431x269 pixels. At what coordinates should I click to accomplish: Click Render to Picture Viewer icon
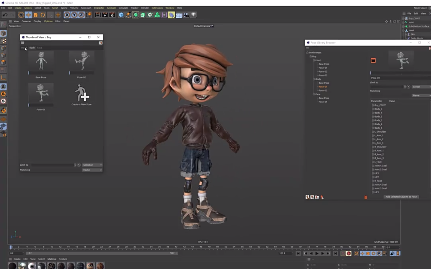tap(105, 15)
